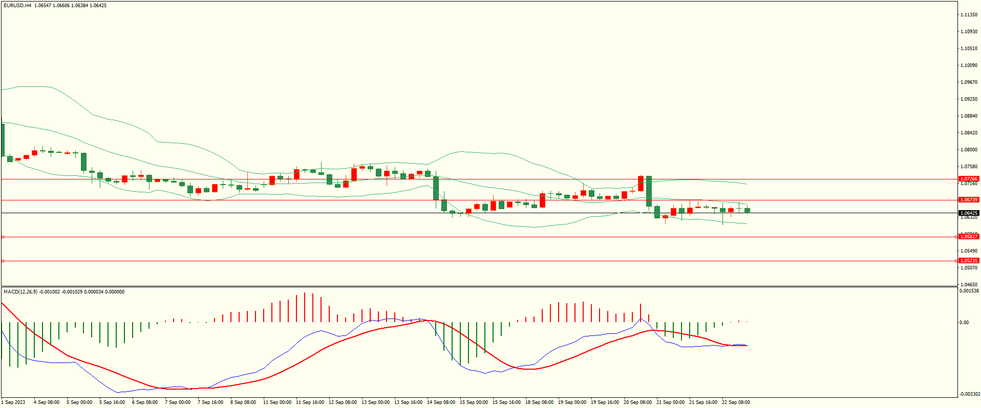981x408 pixels.
Task: Click the 6 Sep 08:00 time label
Action: click(145, 402)
